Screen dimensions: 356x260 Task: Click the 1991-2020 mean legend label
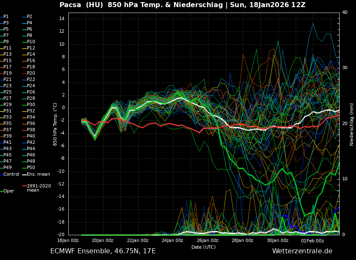coord(39,188)
